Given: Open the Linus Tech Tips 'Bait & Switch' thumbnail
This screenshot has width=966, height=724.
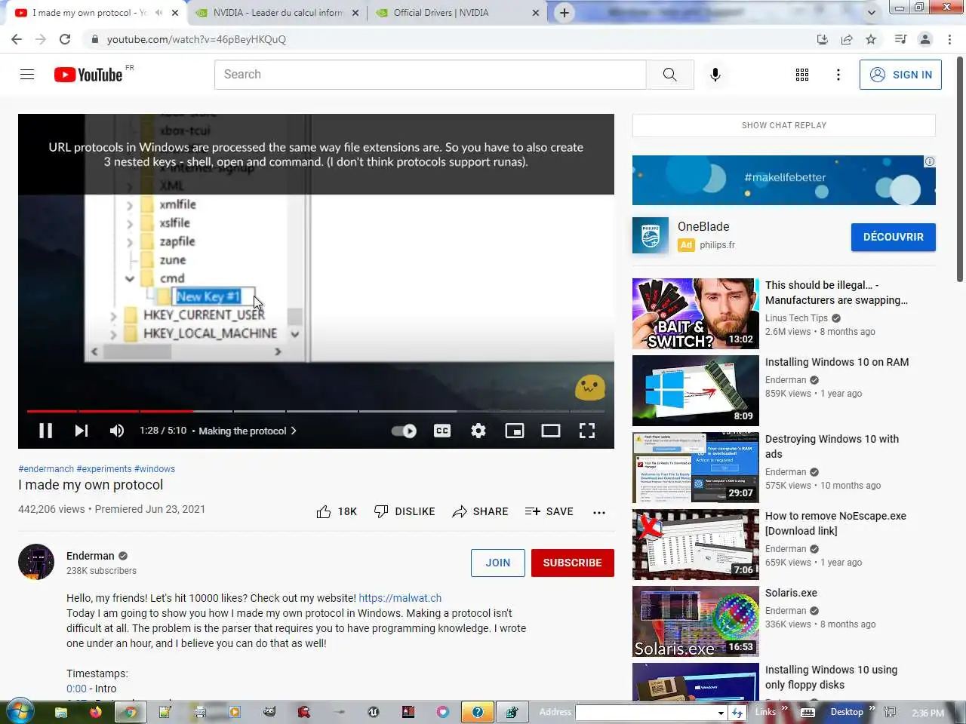Looking at the screenshot, I should 696,314.
